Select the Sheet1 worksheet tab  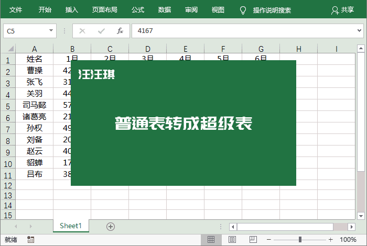click(71, 226)
